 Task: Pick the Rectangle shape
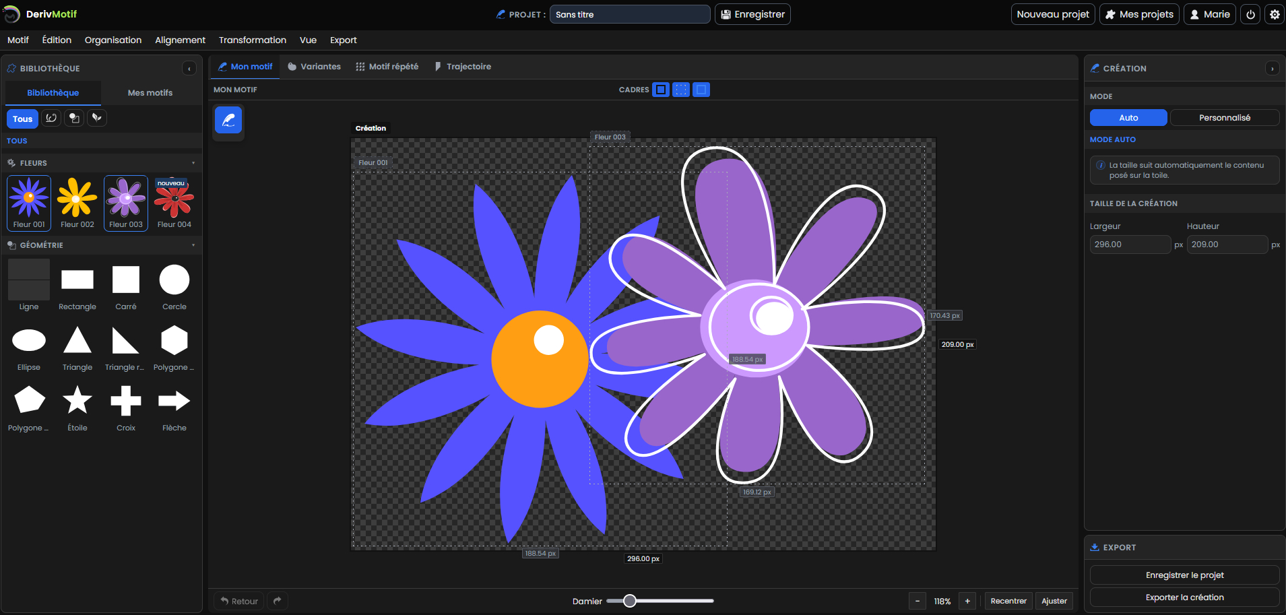click(77, 286)
